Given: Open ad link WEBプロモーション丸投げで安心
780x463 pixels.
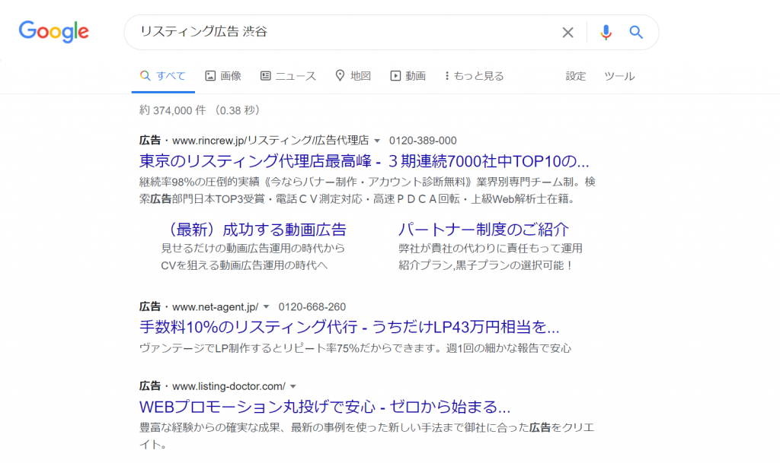Looking at the screenshot, I should (324, 407).
